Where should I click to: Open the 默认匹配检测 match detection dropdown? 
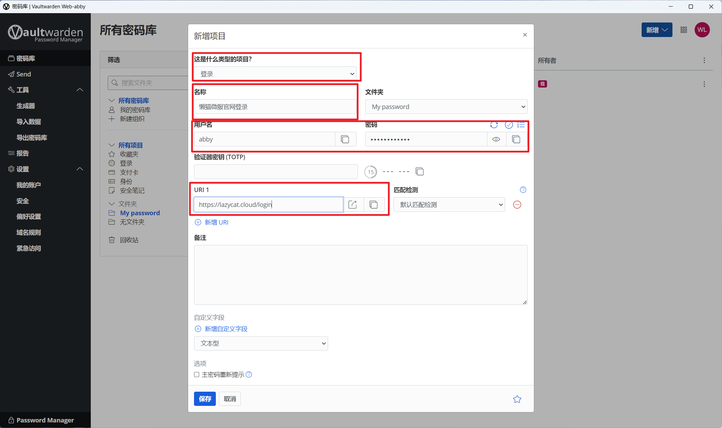pyautogui.click(x=449, y=204)
